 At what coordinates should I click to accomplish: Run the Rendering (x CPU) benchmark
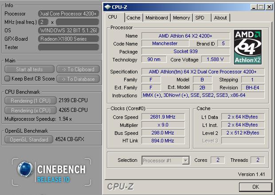coord(31,111)
